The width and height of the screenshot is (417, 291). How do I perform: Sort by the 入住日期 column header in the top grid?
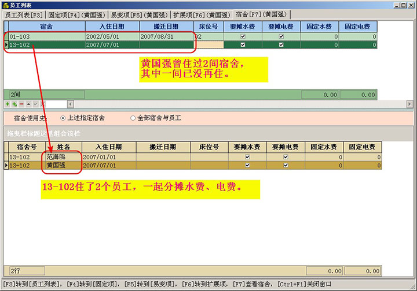pyautogui.click(x=112, y=27)
